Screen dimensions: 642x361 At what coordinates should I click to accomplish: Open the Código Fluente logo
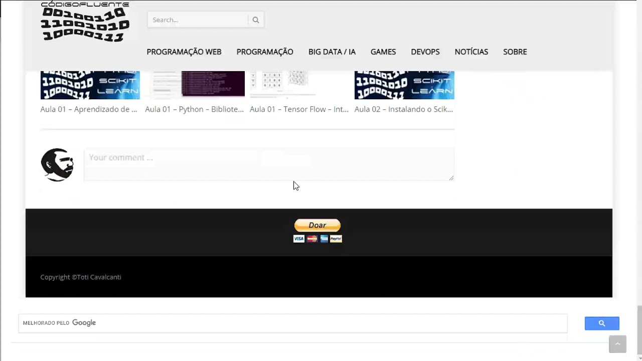85,22
